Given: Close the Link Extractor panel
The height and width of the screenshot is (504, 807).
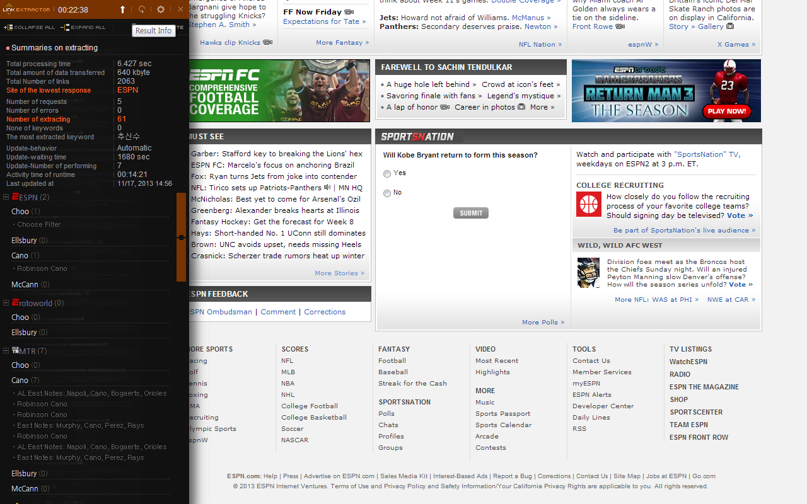Looking at the screenshot, I should click(x=180, y=9).
